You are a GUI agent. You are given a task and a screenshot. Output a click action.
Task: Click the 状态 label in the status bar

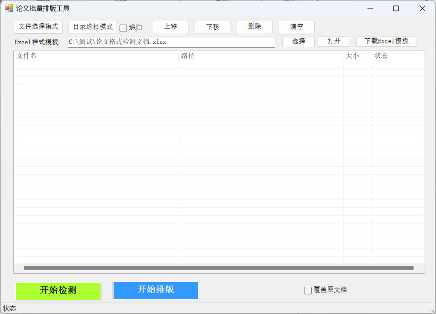coord(9,308)
